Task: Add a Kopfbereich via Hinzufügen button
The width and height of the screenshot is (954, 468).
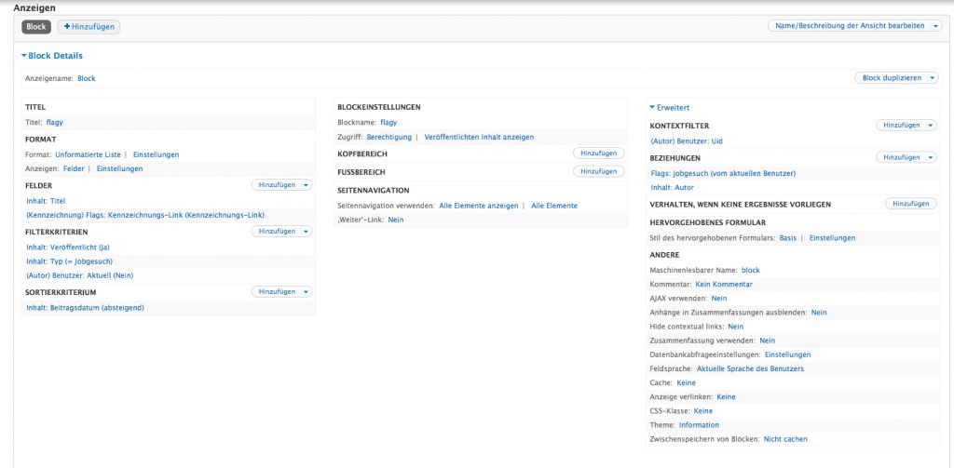Action: (598, 153)
